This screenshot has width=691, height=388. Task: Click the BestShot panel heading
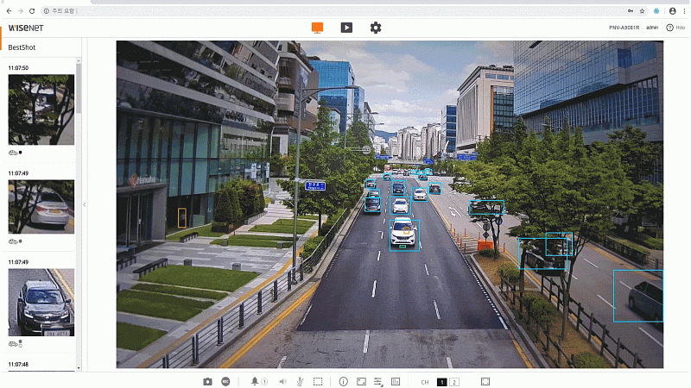pos(22,47)
